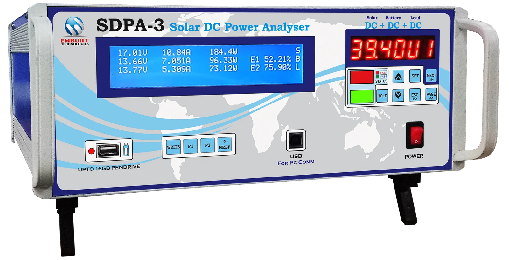The height and width of the screenshot is (260, 509).
Task: Click the For PC Comm label
Action: click(296, 163)
